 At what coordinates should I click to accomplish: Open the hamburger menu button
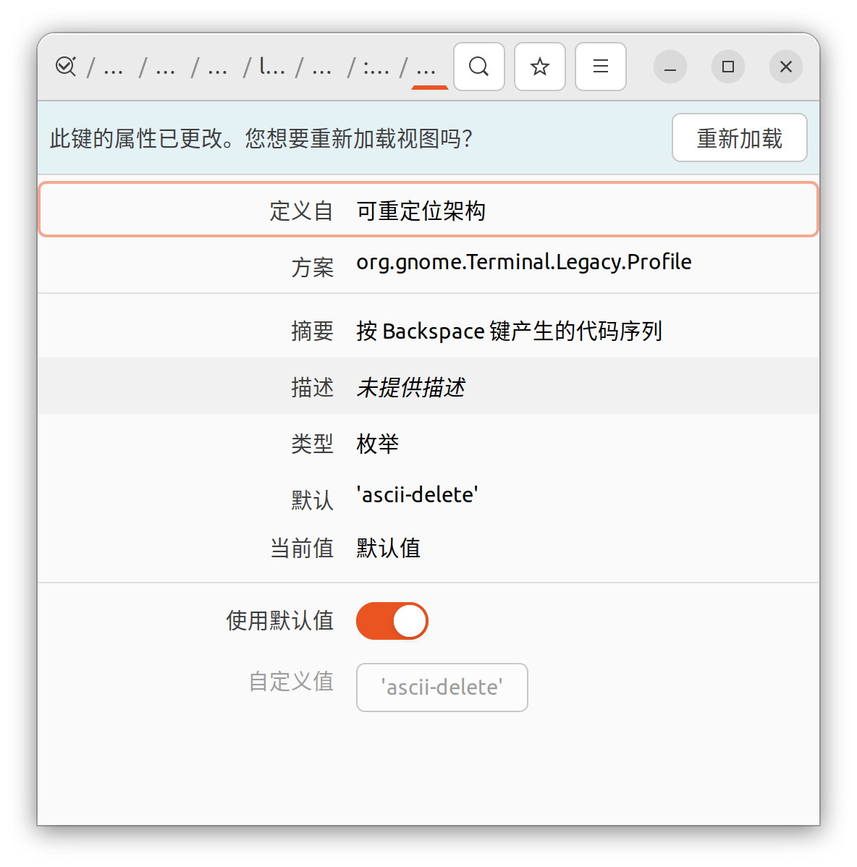pos(601,67)
